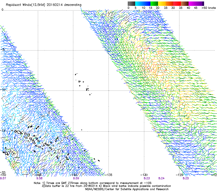Click the "8:24" swath time label

161,178
